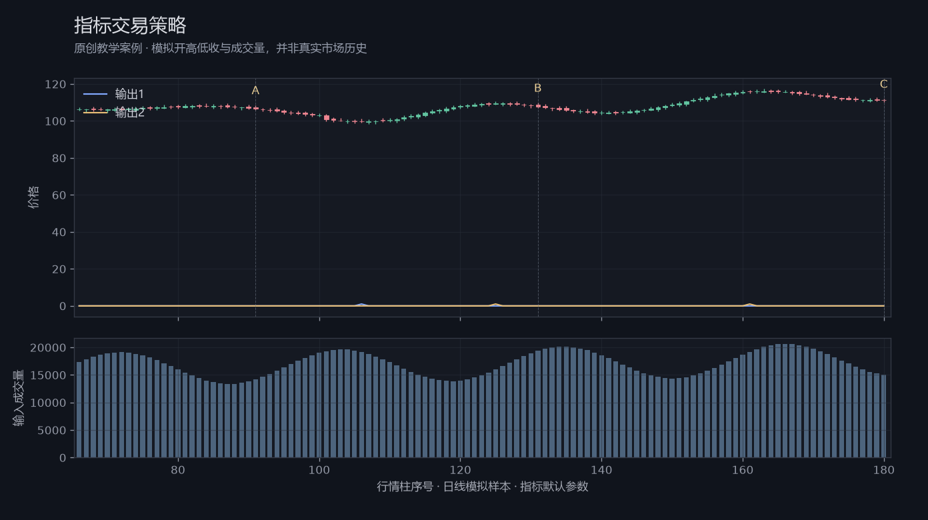Click x-axis tick label 180
Screen dimensions: 928x520
pos(884,469)
